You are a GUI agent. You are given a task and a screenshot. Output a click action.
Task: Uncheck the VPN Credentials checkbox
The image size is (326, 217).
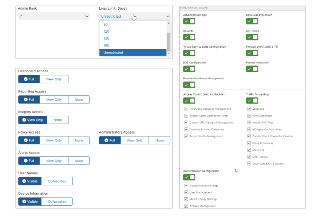coord(249,116)
